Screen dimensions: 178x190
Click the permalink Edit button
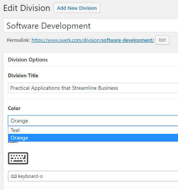[x=162, y=40]
